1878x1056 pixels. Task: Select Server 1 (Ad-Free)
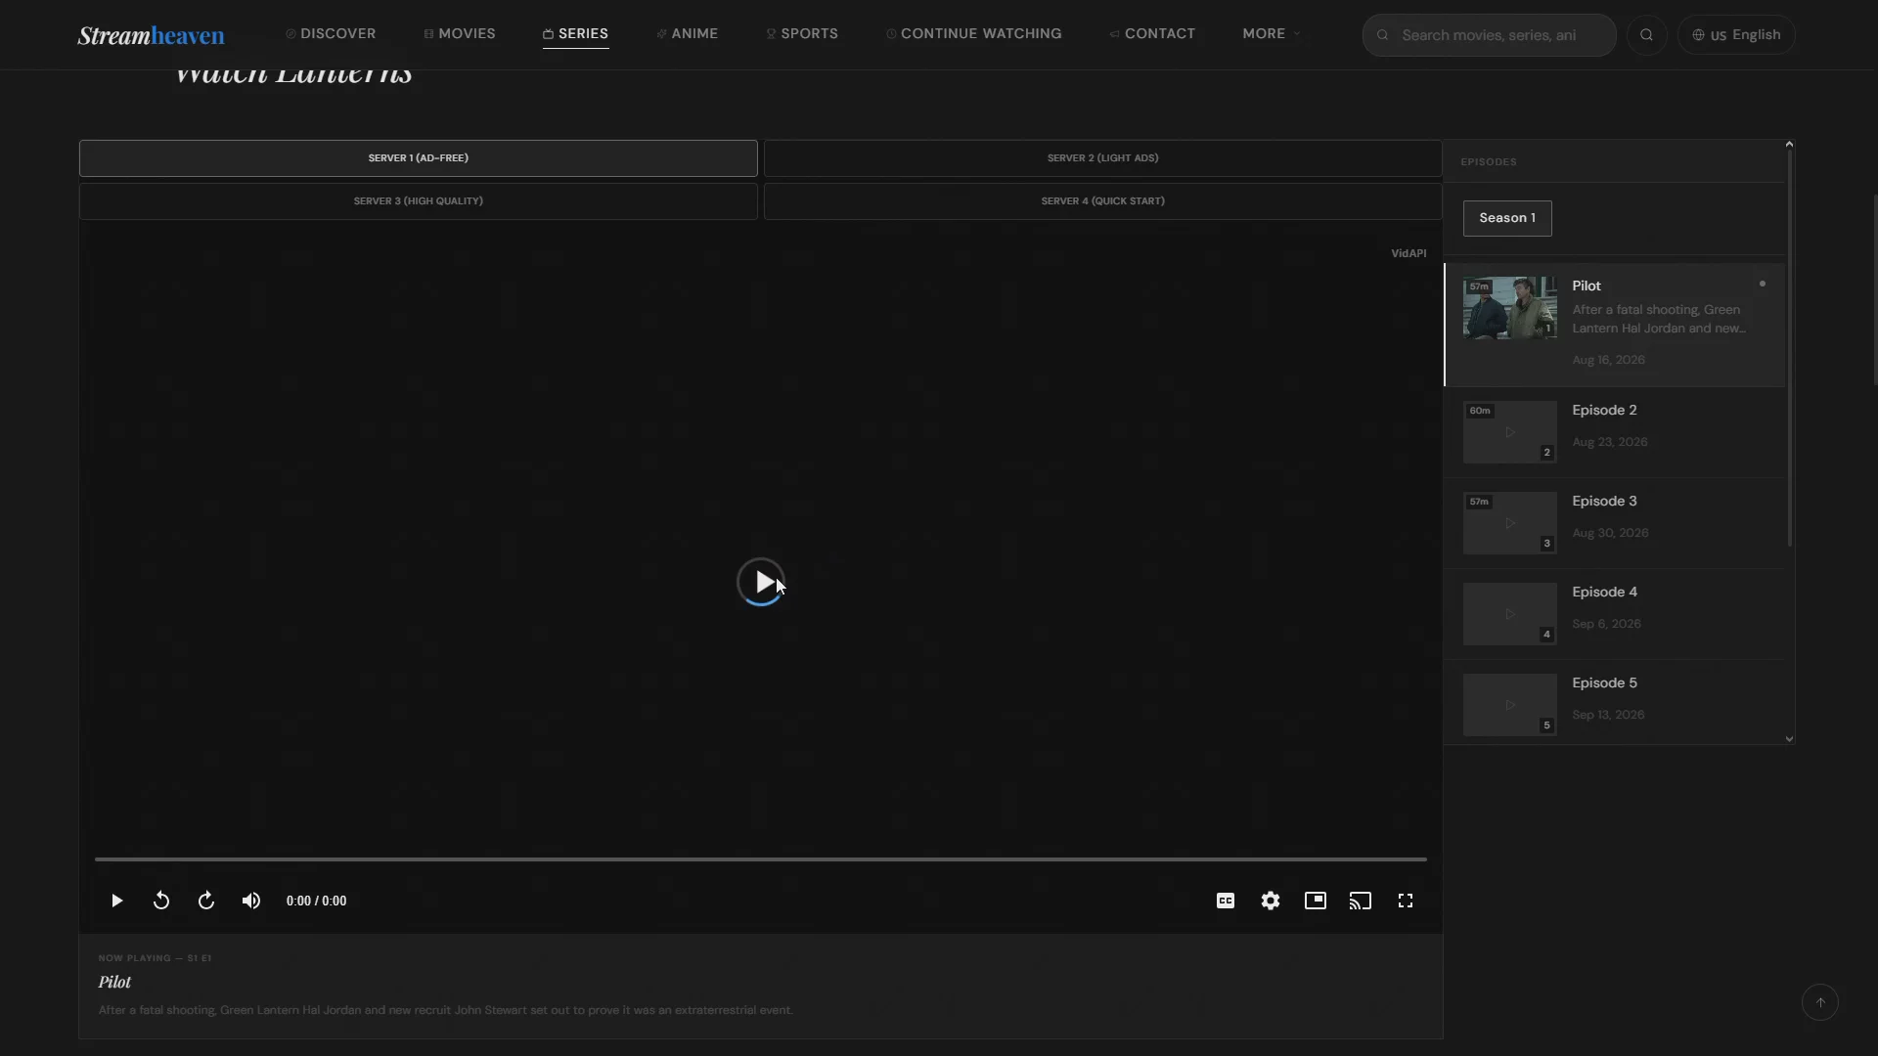click(418, 158)
